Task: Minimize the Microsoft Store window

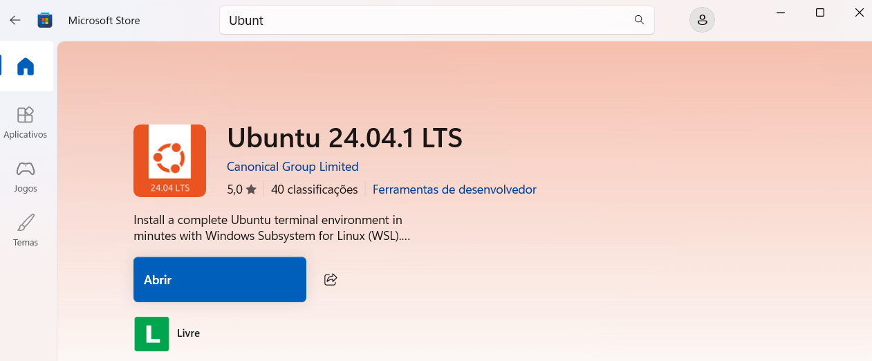Action: point(781,12)
